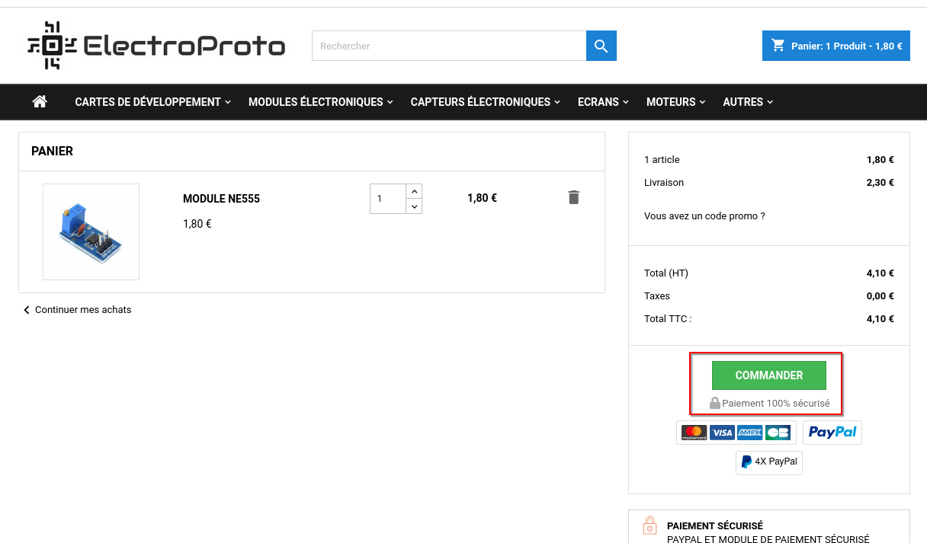Image resolution: width=927 pixels, height=543 pixels.
Task: Click the ElectroProto logo
Action: tap(156, 46)
